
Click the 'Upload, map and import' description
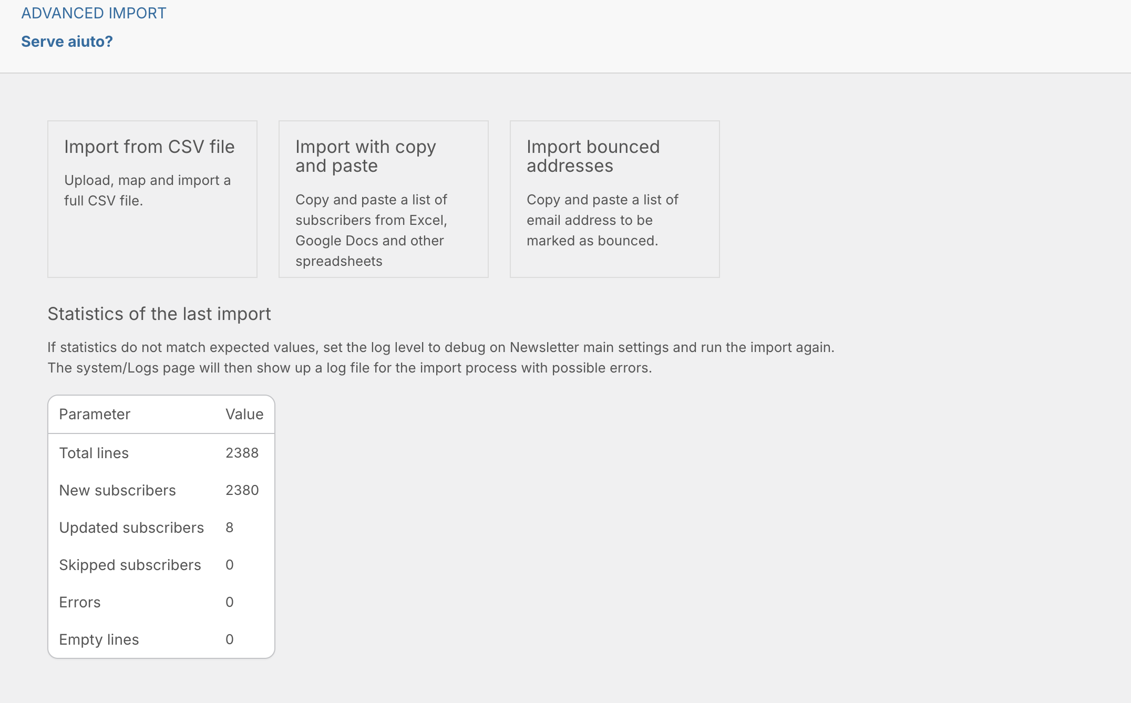click(148, 190)
